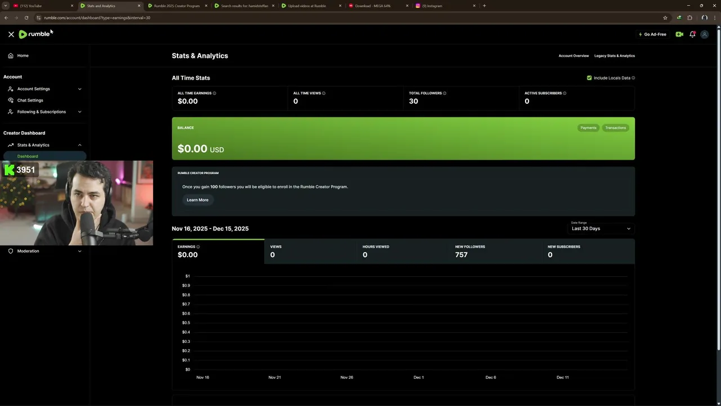Click the Payments button in balance card
Image resolution: width=721 pixels, height=406 pixels.
[588, 127]
